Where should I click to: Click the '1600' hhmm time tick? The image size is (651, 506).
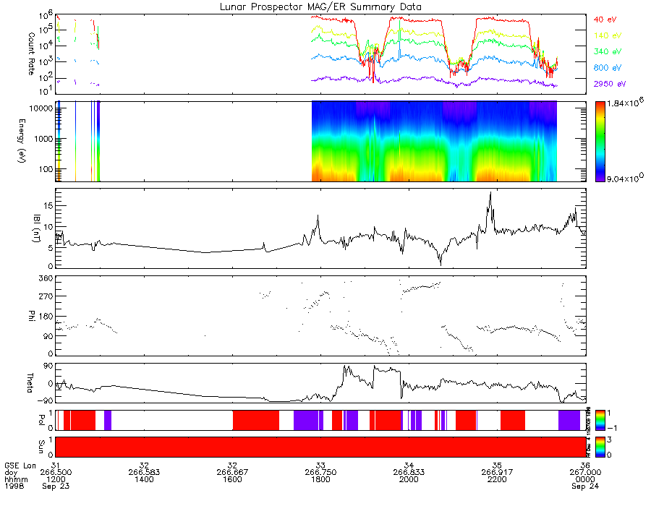point(232,479)
